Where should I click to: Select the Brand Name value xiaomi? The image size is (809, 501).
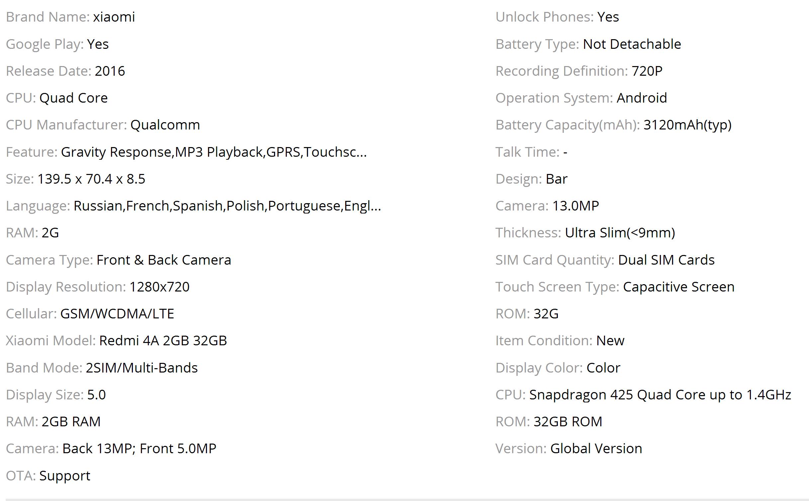click(x=114, y=17)
